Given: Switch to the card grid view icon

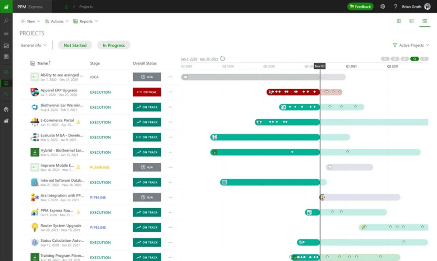Looking at the screenshot, I should [399, 21].
